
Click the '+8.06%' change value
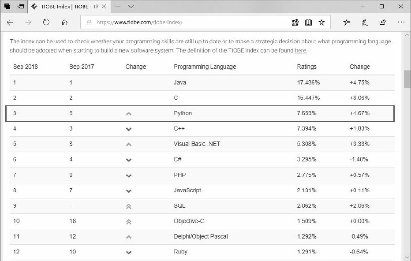(359, 97)
